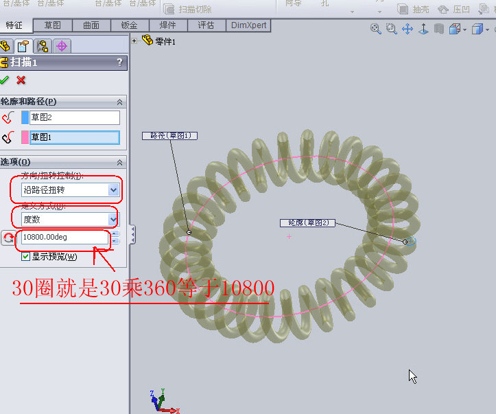The width and height of the screenshot is (496, 414).
Task: Click the blue profile color swatch
Action: click(25, 117)
